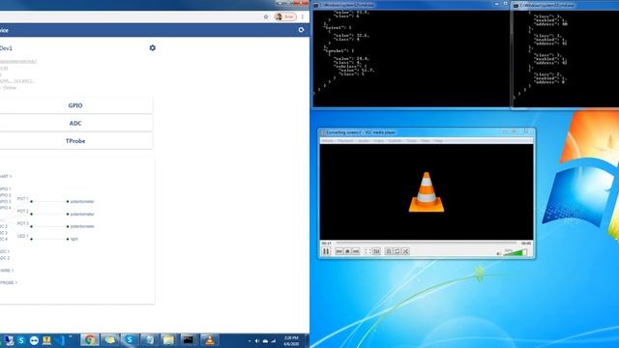Open TeamViewer from the taskbar
619x348 pixels.
pos(34,340)
